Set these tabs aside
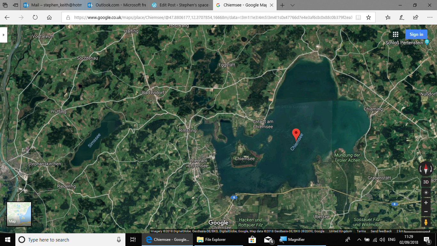The width and height of the screenshot is (437, 246). point(15,5)
